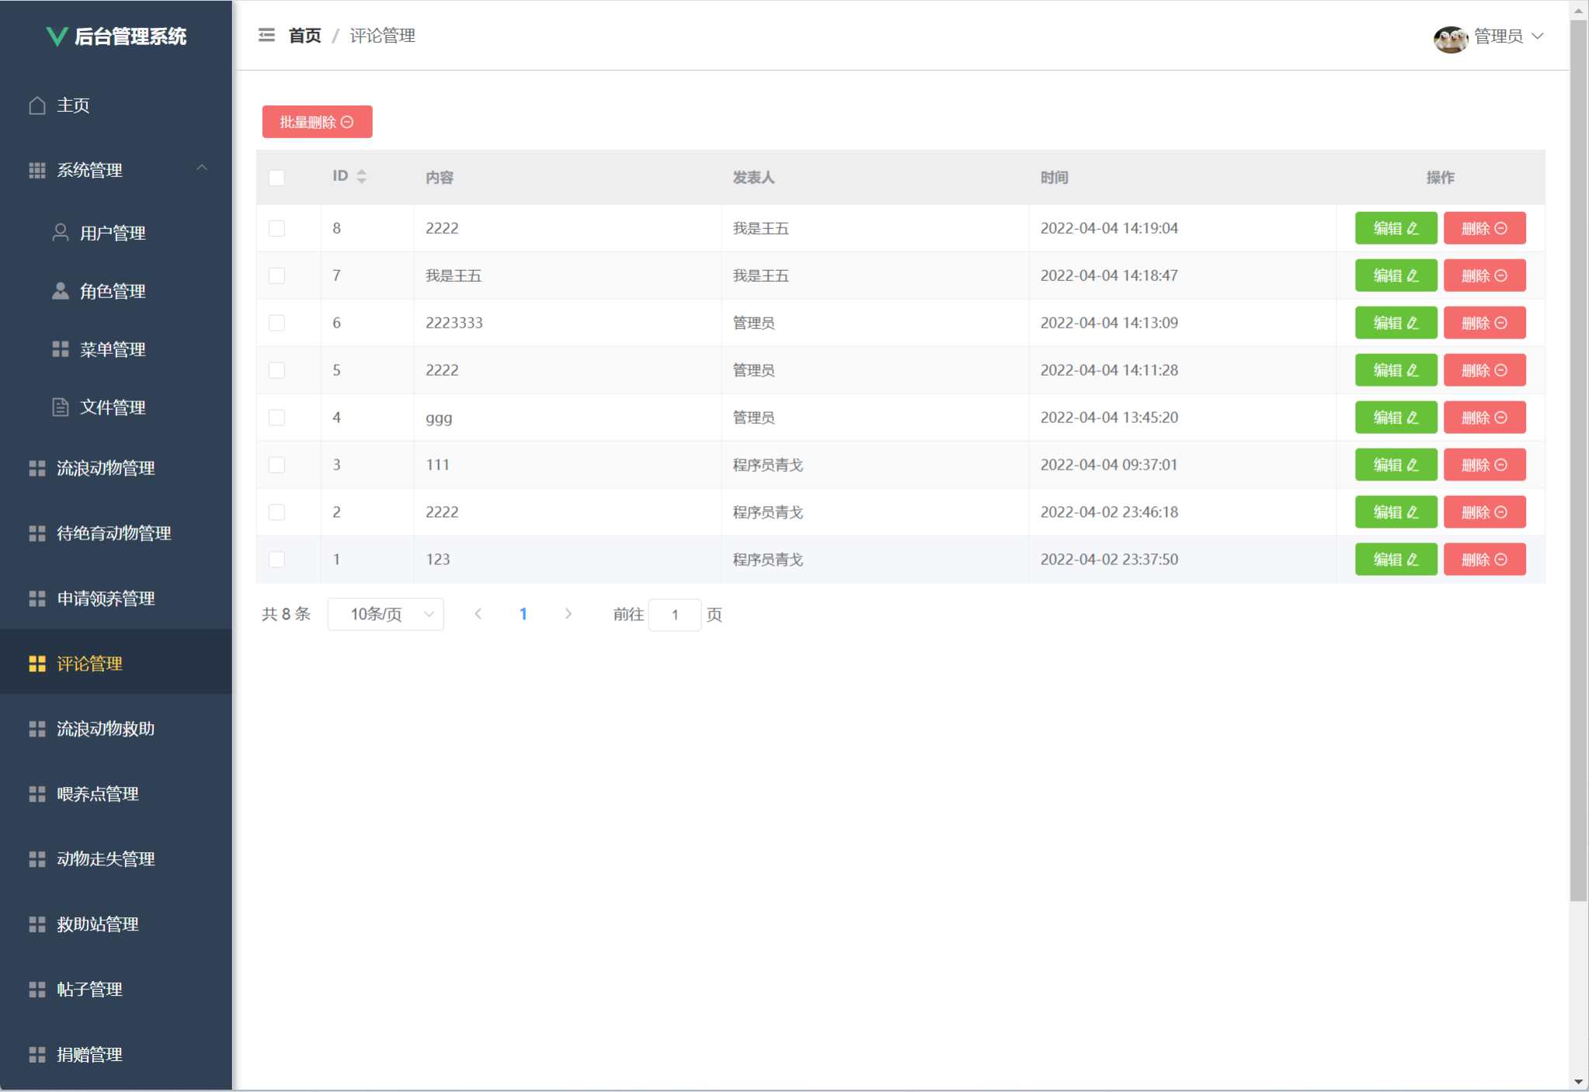The width and height of the screenshot is (1589, 1092).
Task: Click 编辑 button for comment ID 6
Action: [1395, 323]
